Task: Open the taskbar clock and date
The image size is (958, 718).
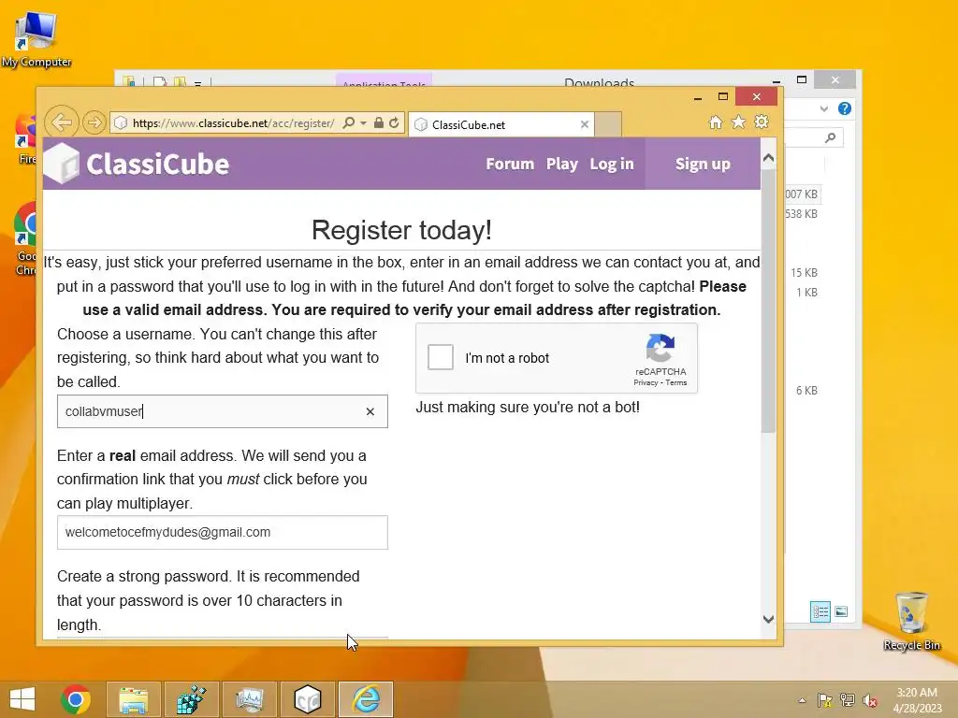Action: (917, 700)
